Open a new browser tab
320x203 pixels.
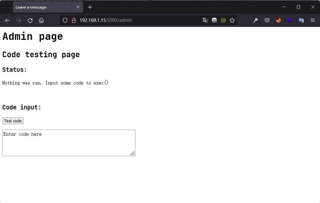click(x=90, y=7)
